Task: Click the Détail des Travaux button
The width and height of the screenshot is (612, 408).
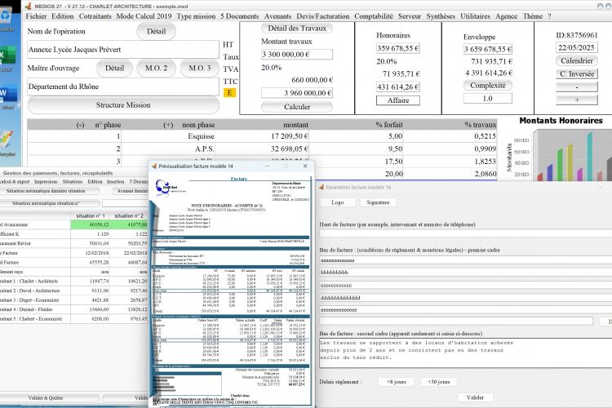Action: pos(297,28)
